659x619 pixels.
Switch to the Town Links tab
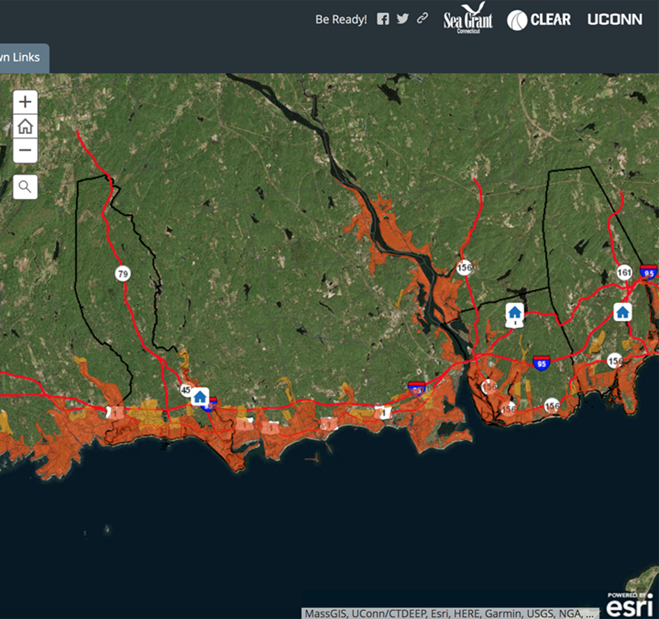pyautogui.click(x=20, y=57)
